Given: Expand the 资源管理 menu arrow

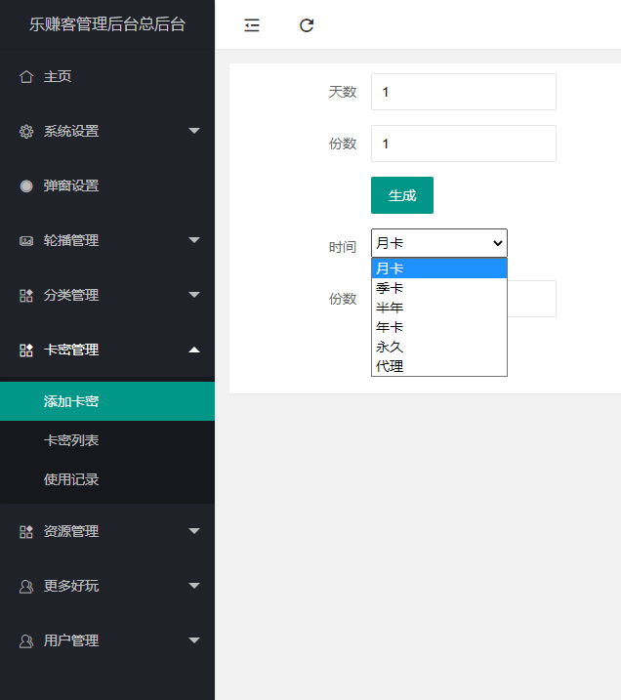Looking at the screenshot, I should (x=194, y=531).
